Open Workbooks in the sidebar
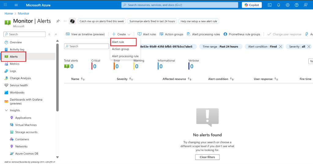 pos(17,92)
